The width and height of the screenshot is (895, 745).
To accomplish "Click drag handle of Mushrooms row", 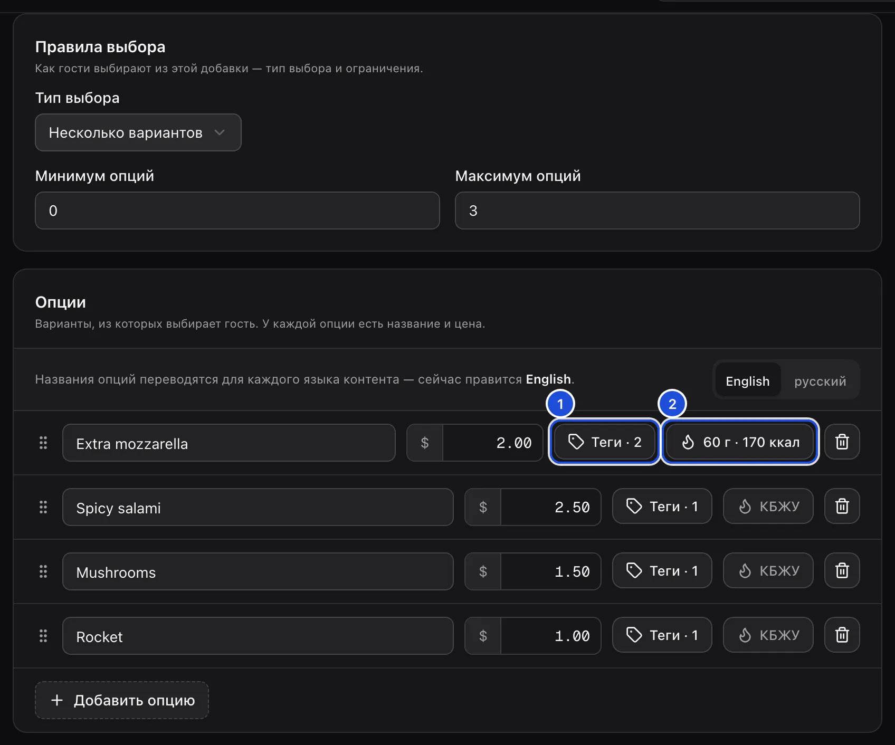I will coord(43,571).
